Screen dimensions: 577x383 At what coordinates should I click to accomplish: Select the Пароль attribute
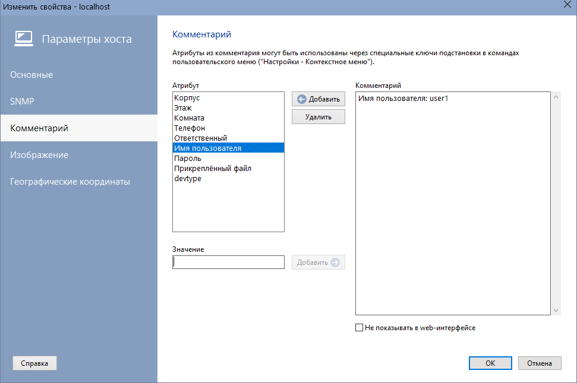point(228,159)
